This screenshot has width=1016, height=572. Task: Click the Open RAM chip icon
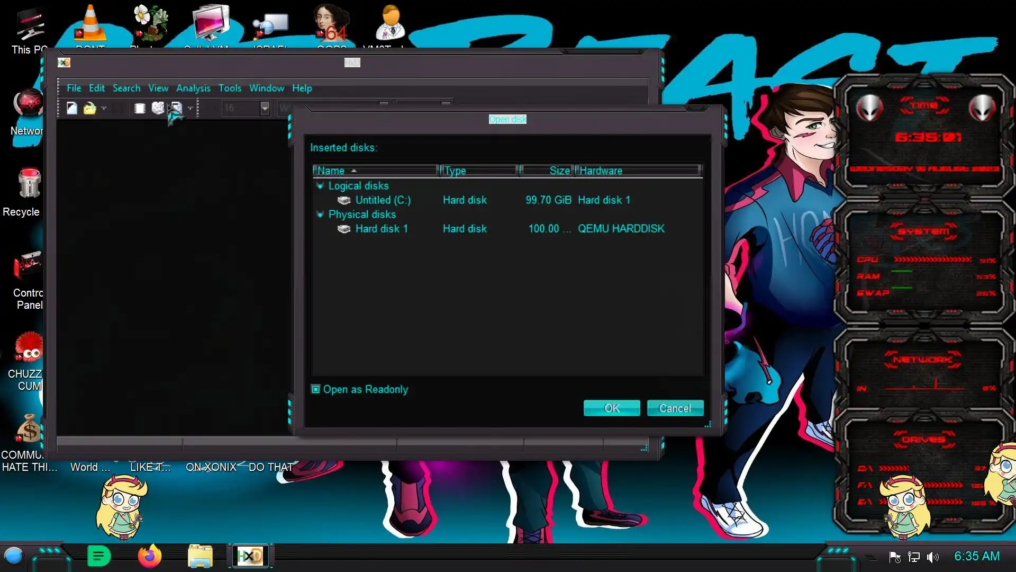click(x=140, y=108)
